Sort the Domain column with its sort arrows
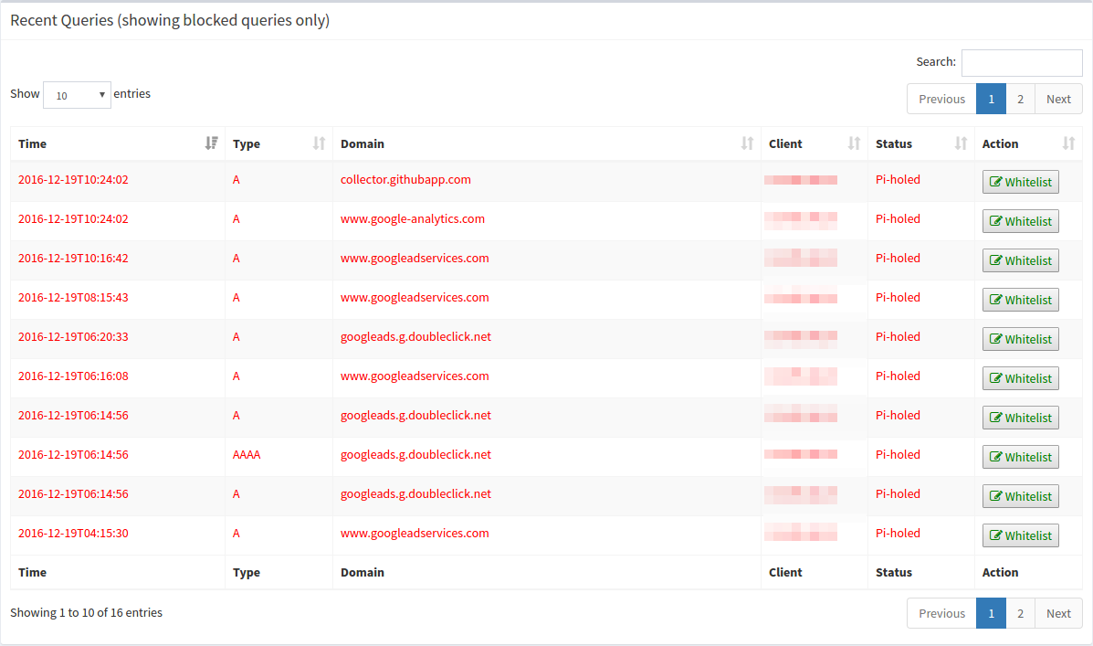The width and height of the screenshot is (1093, 646). (x=749, y=143)
